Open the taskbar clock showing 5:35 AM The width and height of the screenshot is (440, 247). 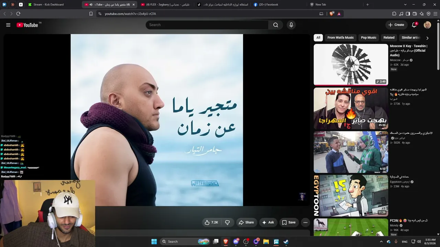pyautogui.click(x=430, y=242)
